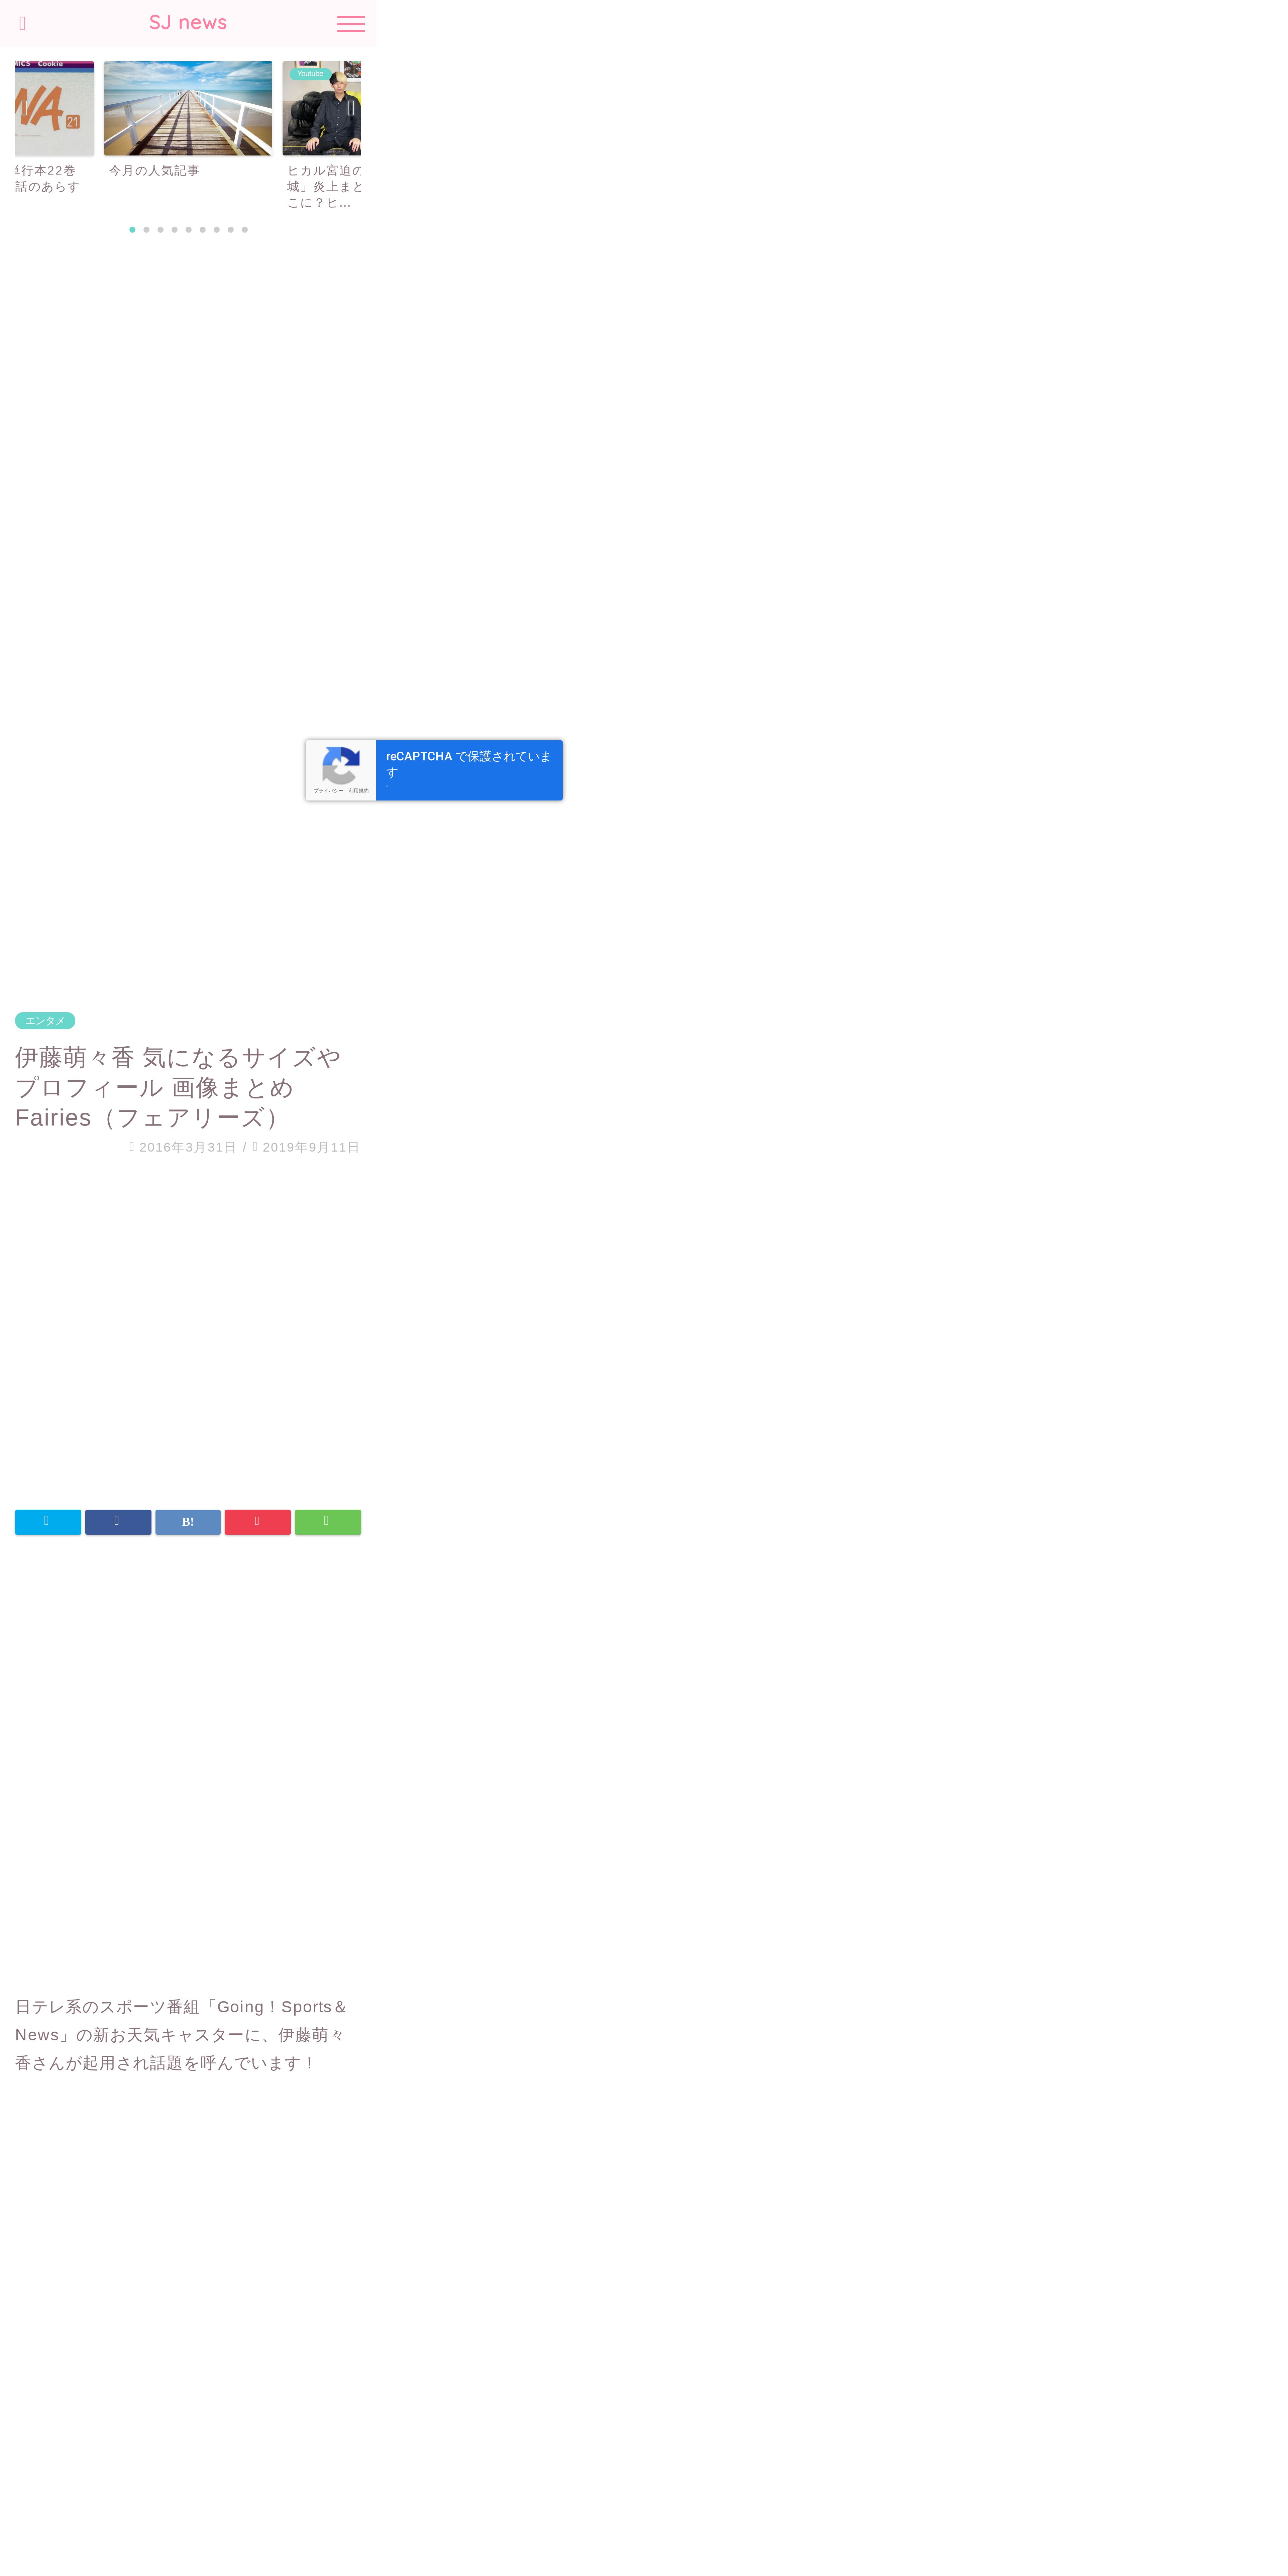
Task: Select the Youtube category tag
Action: click(310, 74)
